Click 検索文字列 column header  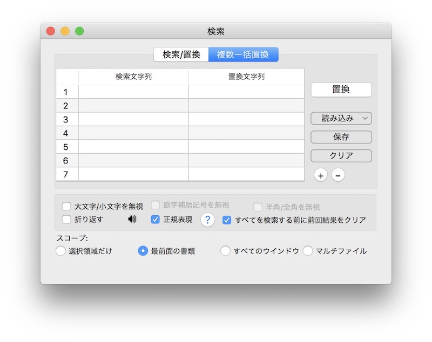point(133,77)
